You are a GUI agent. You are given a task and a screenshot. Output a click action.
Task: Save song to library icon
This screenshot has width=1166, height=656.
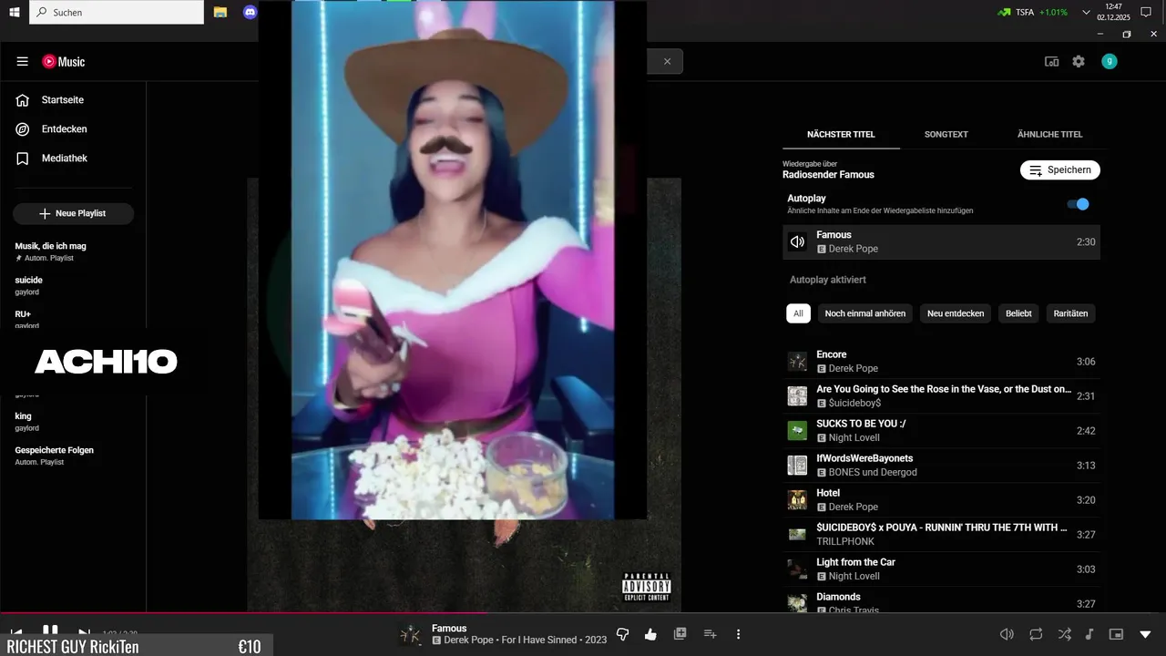tap(680, 634)
